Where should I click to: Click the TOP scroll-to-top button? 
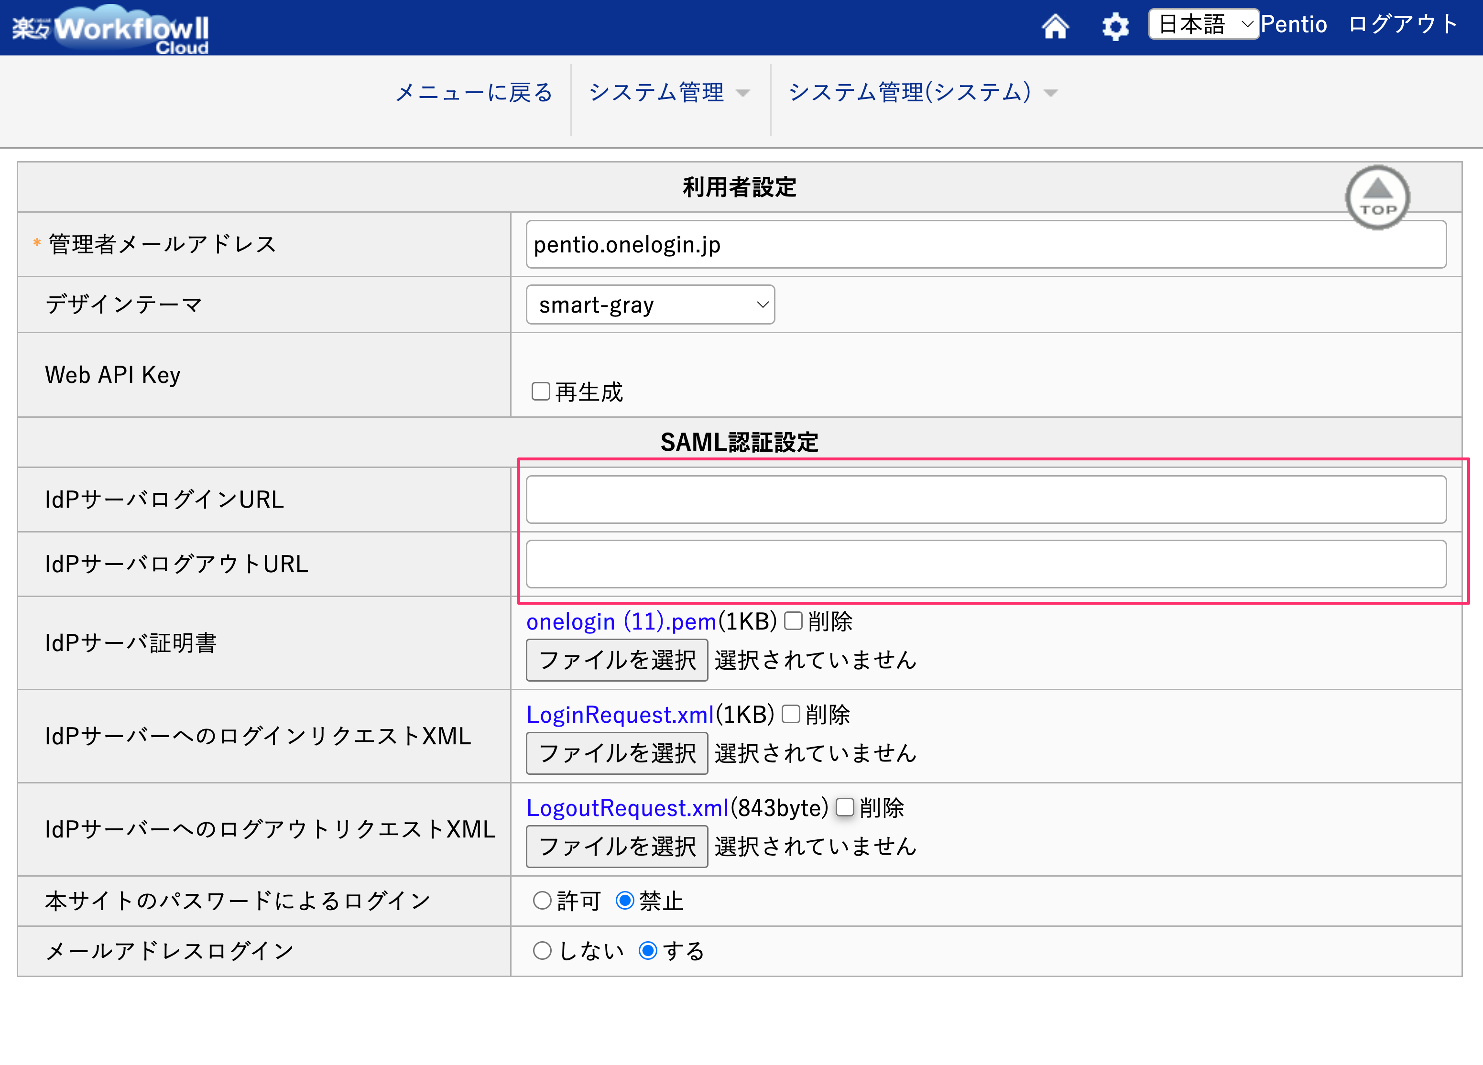(1377, 197)
